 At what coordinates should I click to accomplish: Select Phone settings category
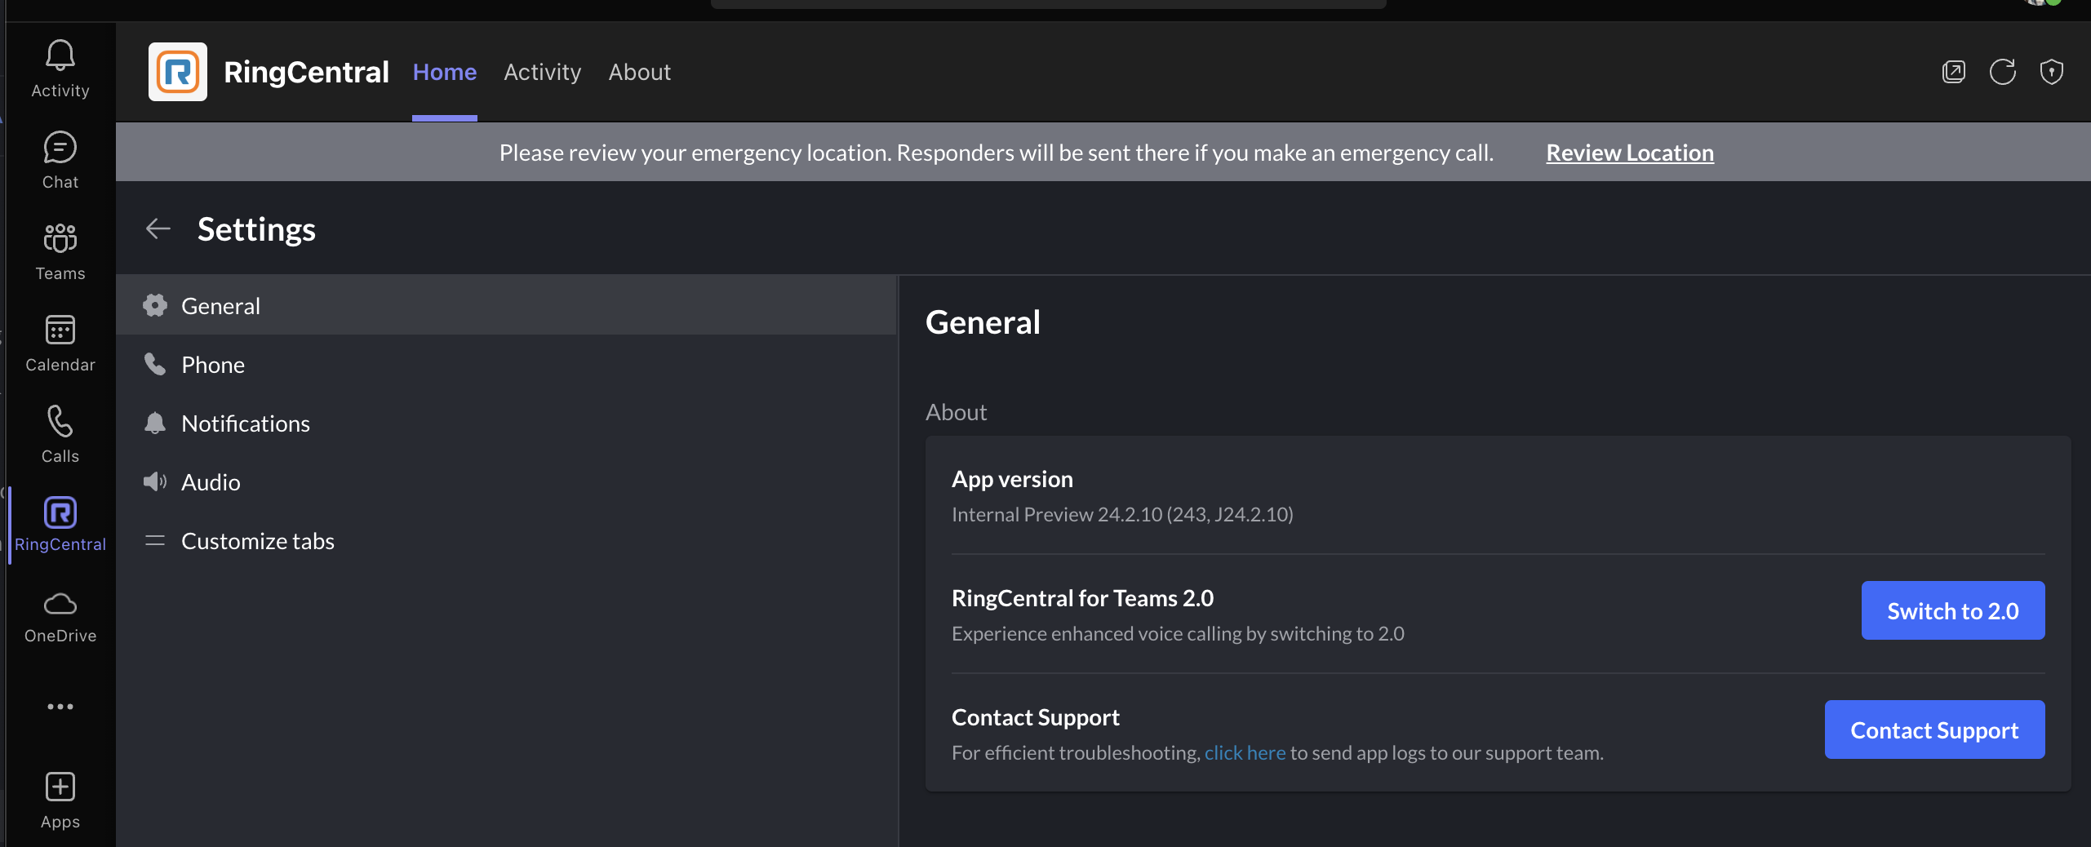tap(213, 365)
